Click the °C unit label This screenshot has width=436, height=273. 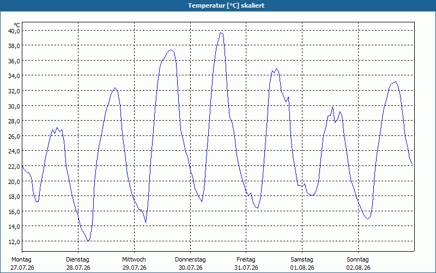click(x=17, y=25)
